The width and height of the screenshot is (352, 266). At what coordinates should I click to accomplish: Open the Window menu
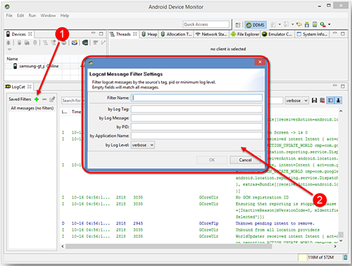[x=48, y=15]
